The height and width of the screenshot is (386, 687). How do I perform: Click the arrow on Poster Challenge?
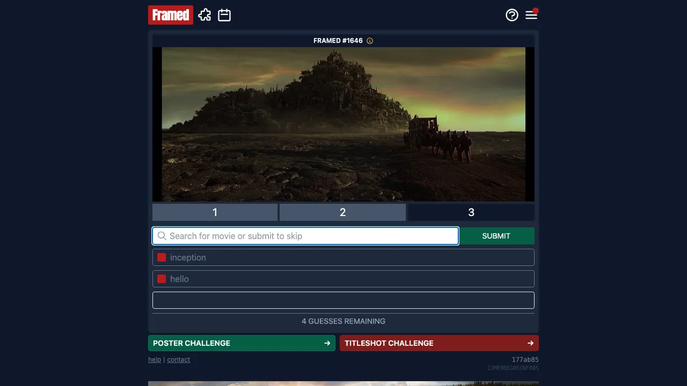click(327, 343)
